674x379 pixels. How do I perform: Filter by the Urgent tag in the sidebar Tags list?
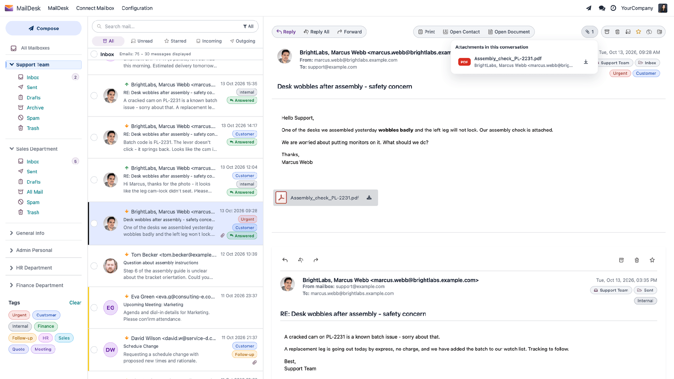pos(19,315)
